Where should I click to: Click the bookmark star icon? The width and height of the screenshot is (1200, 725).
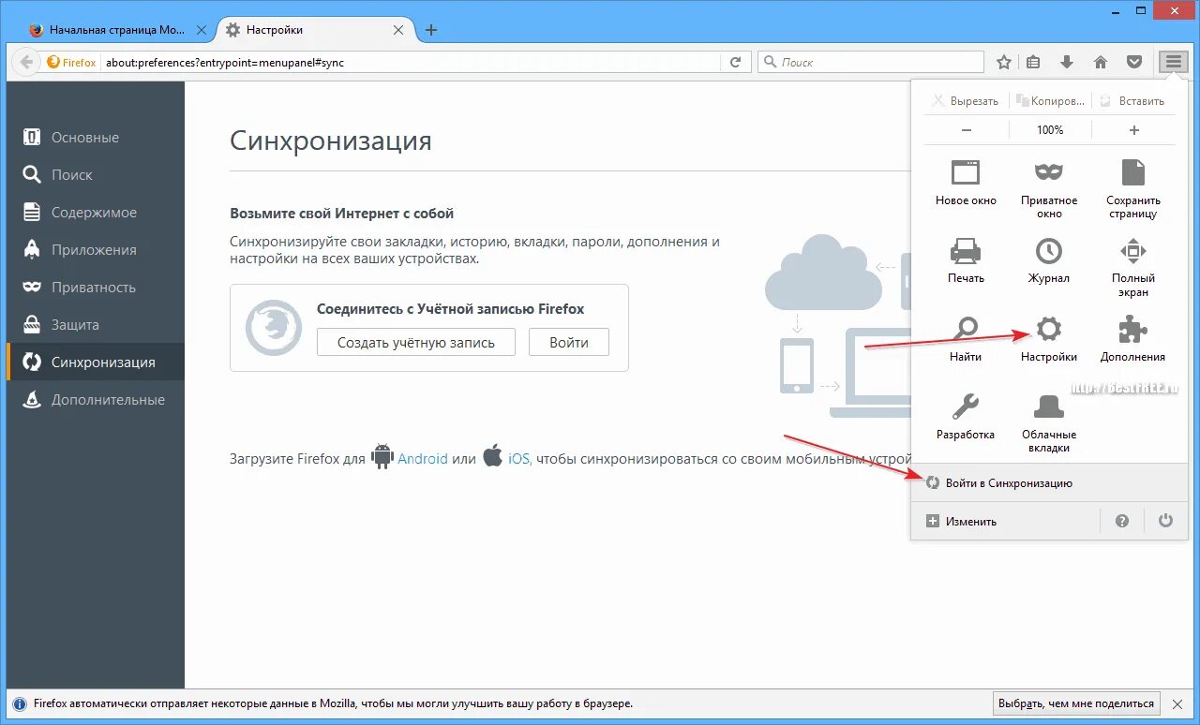tap(1004, 62)
